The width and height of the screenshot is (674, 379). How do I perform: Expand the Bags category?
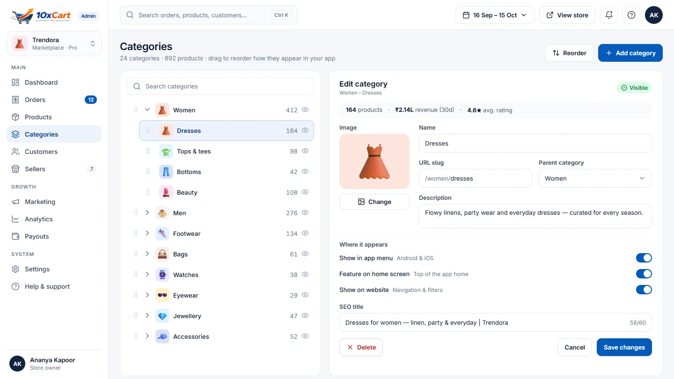[147, 254]
